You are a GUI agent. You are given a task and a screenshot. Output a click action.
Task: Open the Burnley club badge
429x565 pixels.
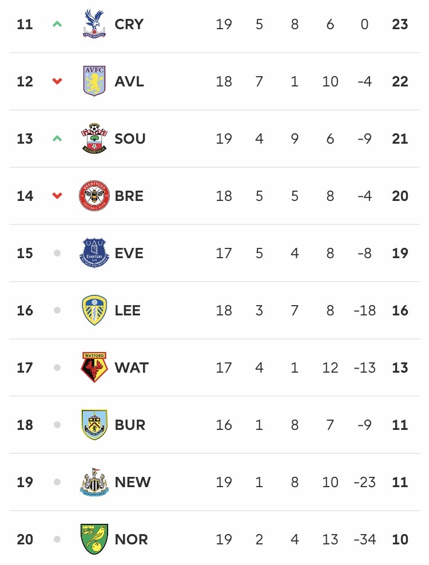94,425
